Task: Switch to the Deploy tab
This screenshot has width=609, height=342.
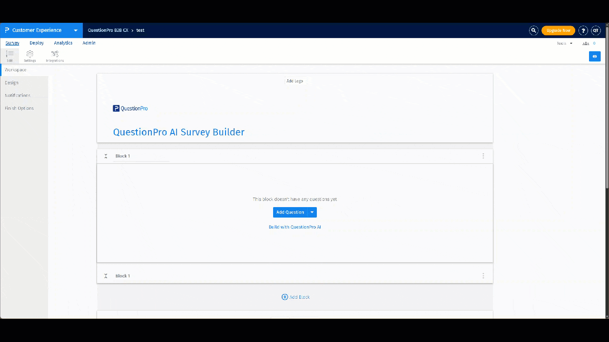Action: coord(36,43)
